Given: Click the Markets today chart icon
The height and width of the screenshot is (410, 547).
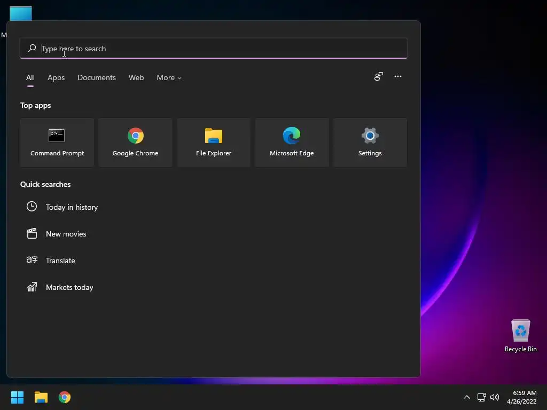Looking at the screenshot, I should 32,287.
